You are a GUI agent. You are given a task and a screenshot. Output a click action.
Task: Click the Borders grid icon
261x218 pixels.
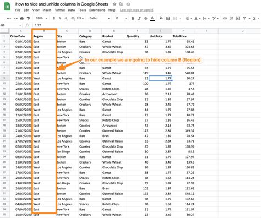pyautogui.click(x=168, y=18)
